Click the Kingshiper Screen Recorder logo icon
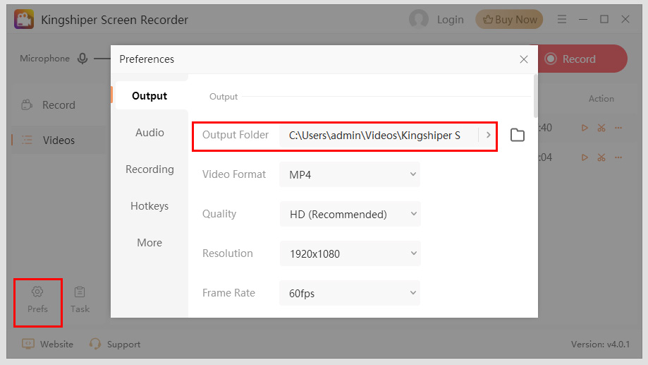Viewport: 648px width, 365px height. 24,20
